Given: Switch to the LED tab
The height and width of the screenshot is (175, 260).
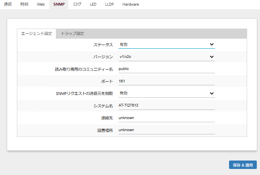Looking at the screenshot, I should click(x=93, y=4).
